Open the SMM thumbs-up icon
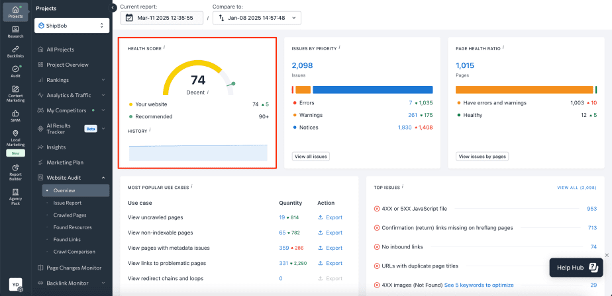Screen dimensions: 612x296 pos(15,116)
